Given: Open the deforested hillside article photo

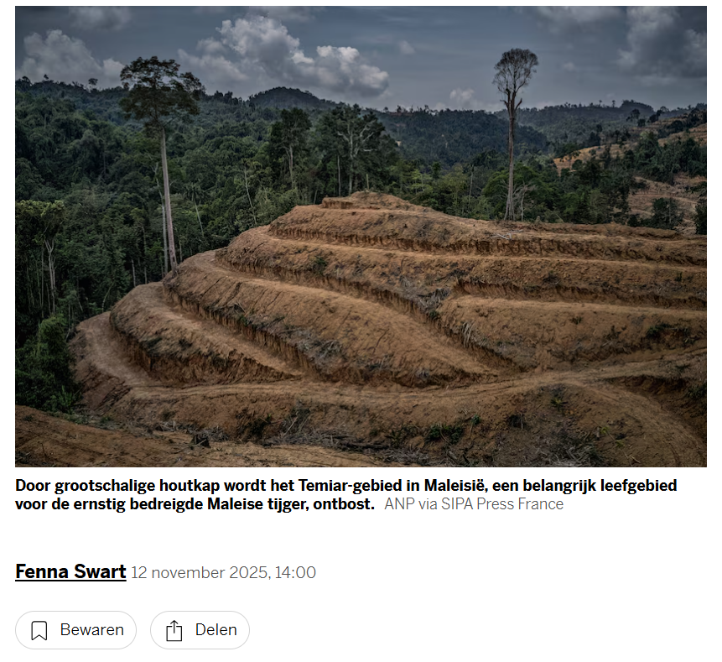Looking at the screenshot, I should click(x=361, y=237).
